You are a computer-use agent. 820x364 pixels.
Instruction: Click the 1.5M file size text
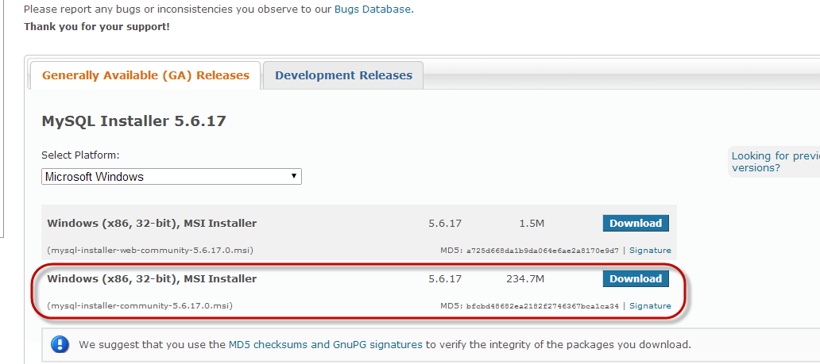tap(531, 224)
